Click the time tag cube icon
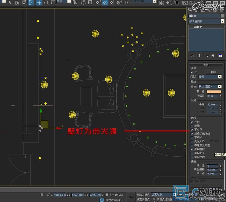This screenshot has height=202, width=226. point(102,200)
